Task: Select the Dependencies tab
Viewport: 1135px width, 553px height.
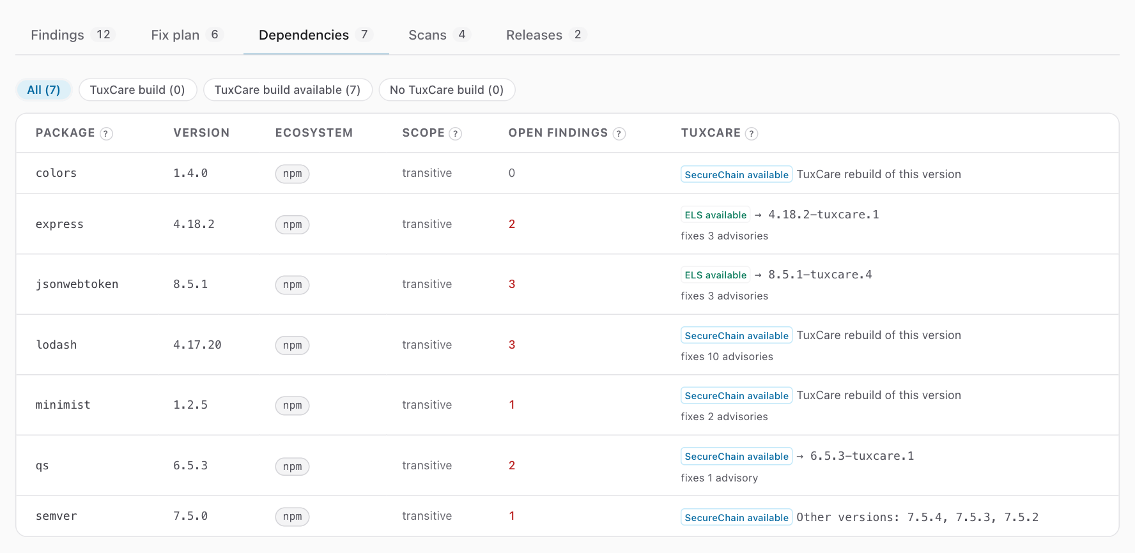Action: click(x=316, y=35)
